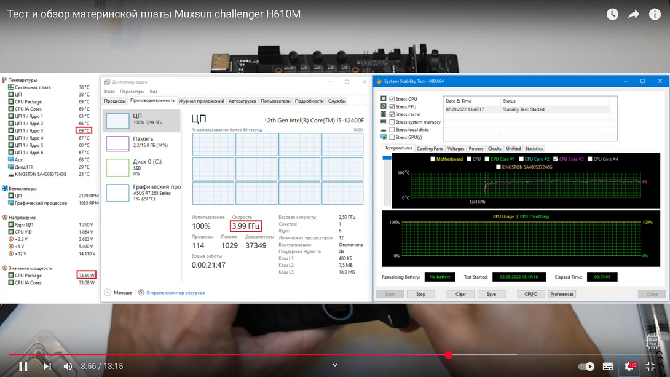Open the Файл menu in Task Manager
670x377 pixels.
click(x=109, y=92)
